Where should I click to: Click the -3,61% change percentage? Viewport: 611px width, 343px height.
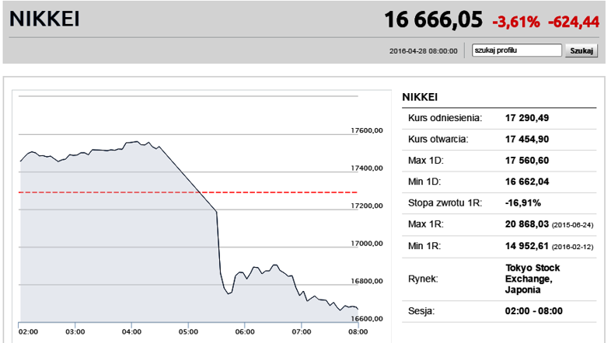point(516,22)
